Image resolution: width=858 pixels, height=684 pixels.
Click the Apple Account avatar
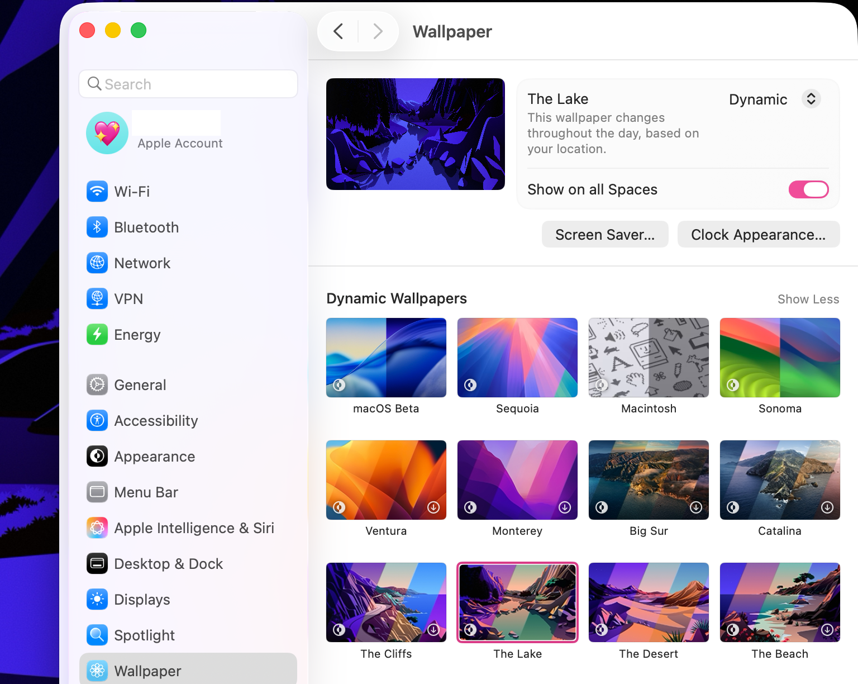(107, 133)
